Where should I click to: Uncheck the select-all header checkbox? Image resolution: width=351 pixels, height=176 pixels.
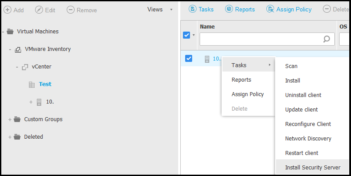[x=186, y=35]
